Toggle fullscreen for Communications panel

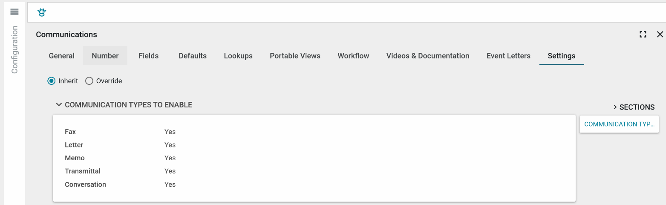point(643,35)
